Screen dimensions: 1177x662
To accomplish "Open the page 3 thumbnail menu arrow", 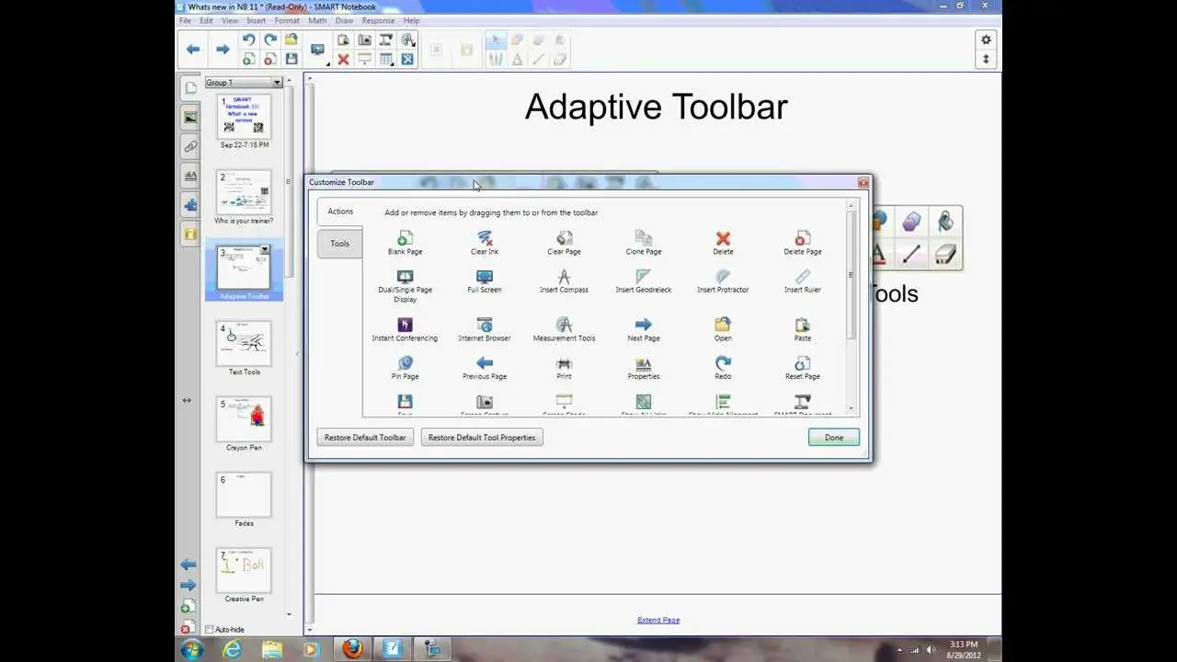I will (x=265, y=250).
